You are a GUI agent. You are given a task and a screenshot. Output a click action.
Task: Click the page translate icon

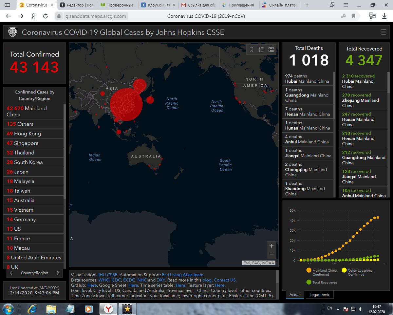click(343, 16)
